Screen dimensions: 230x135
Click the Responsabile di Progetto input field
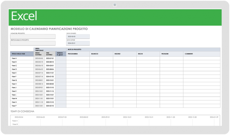(33, 43)
